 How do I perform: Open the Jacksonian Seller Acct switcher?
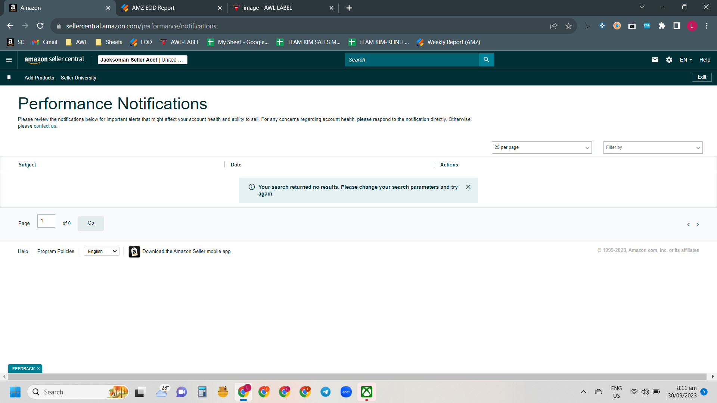pyautogui.click(x=142, y=60)
